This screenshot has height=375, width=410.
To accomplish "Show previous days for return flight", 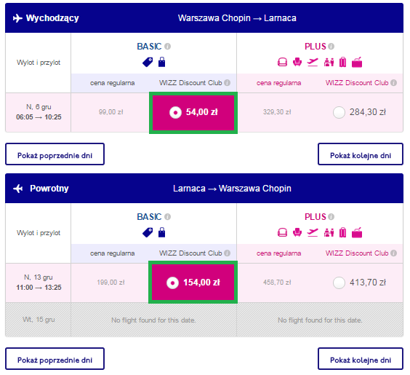I will (x=55, y=359).
